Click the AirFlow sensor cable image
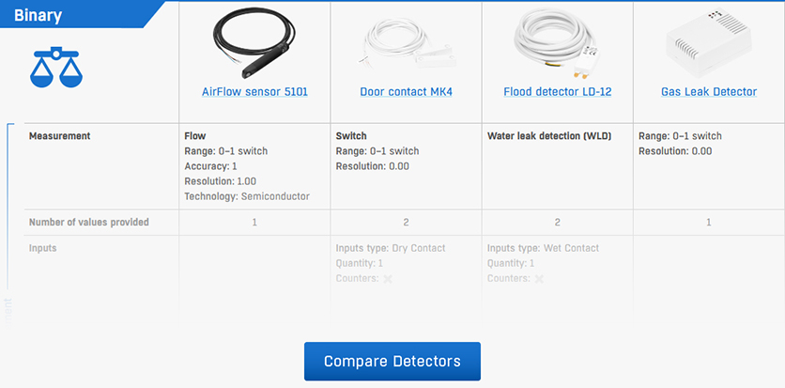 [254, 43]
